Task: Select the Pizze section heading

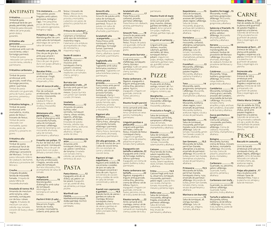Action: tap(176, 74)
